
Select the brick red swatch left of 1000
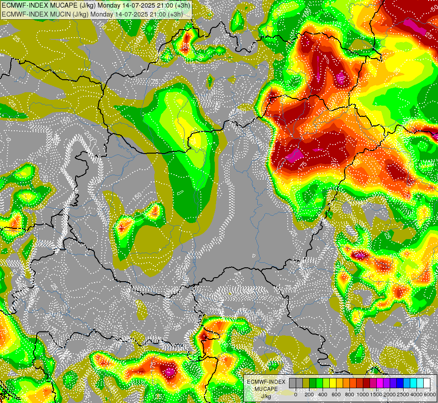pyautogui.click(x=360, y=383)
